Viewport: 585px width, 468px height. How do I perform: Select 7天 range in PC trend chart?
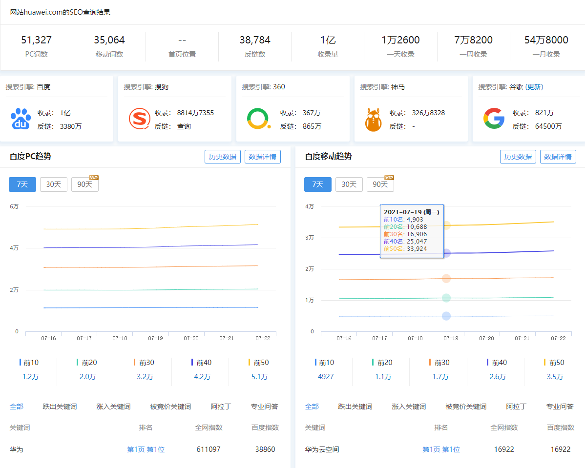pos(22,184)
